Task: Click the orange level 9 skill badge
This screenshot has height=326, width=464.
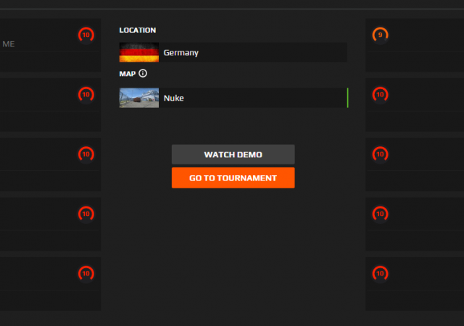Action: (380, 35)
